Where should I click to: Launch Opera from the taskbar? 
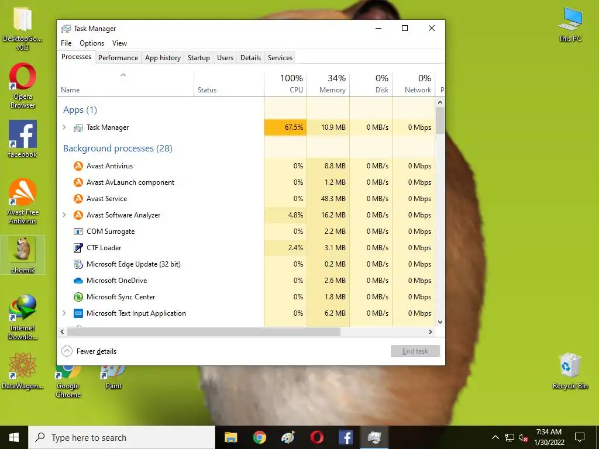pos(316,437)
